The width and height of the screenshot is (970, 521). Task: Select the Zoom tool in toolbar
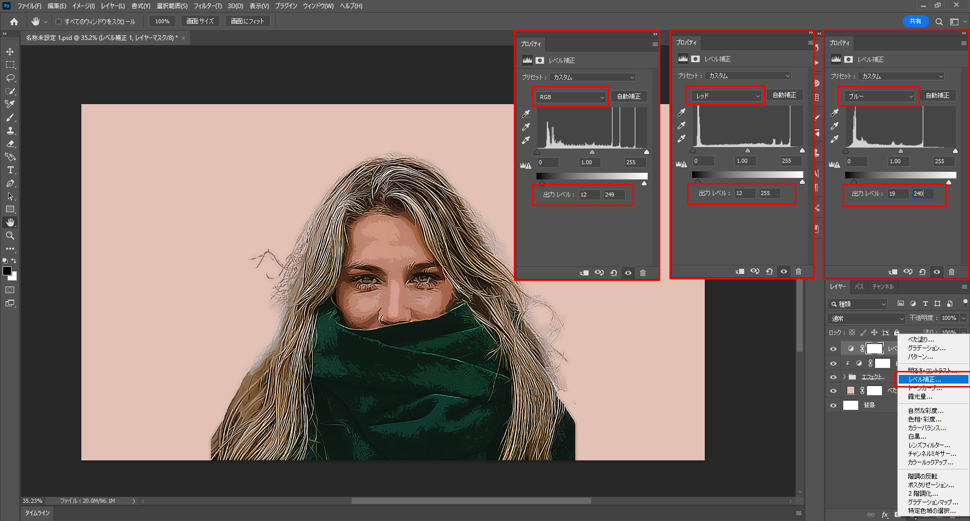(10, 235)
